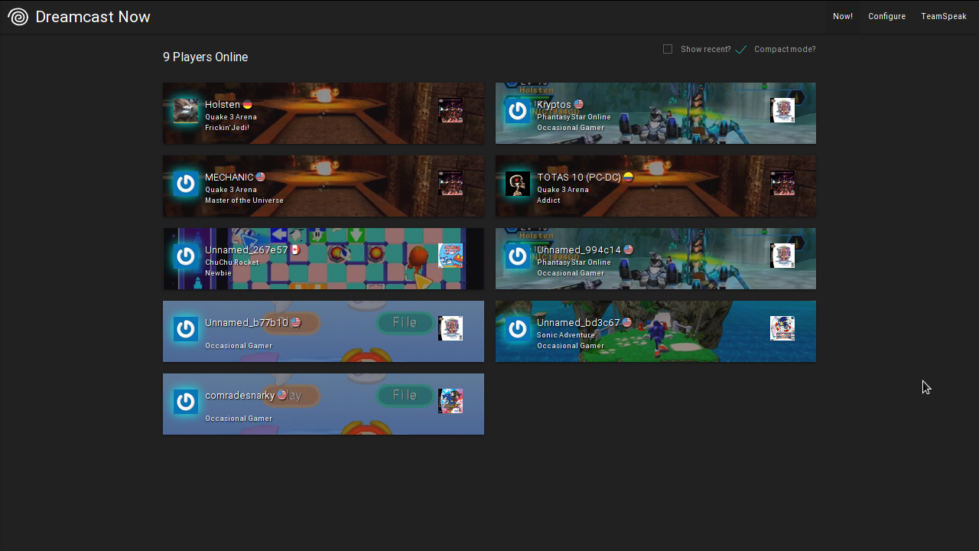Click MECHANIC's power avatar icon
979x551 pixels.
186,184
